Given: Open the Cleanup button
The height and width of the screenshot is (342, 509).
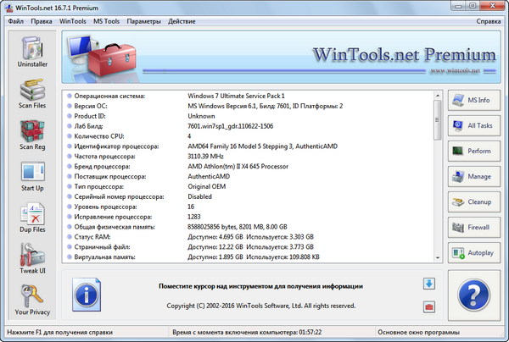Looking at the screenshot, I should (x=473, y=202).
